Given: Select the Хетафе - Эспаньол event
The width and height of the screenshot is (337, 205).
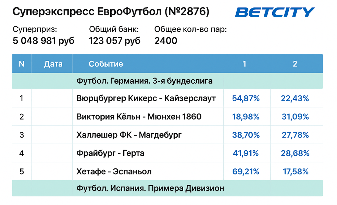Looking at the screenshot, I should (114, 171).
